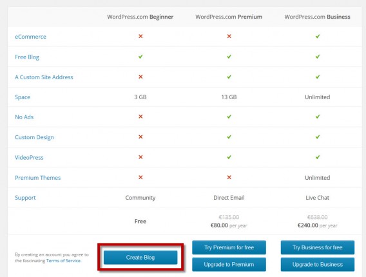Screen dimensions: 366x277
Task: Click the 3 GB space value
Action: click(140, 97)
